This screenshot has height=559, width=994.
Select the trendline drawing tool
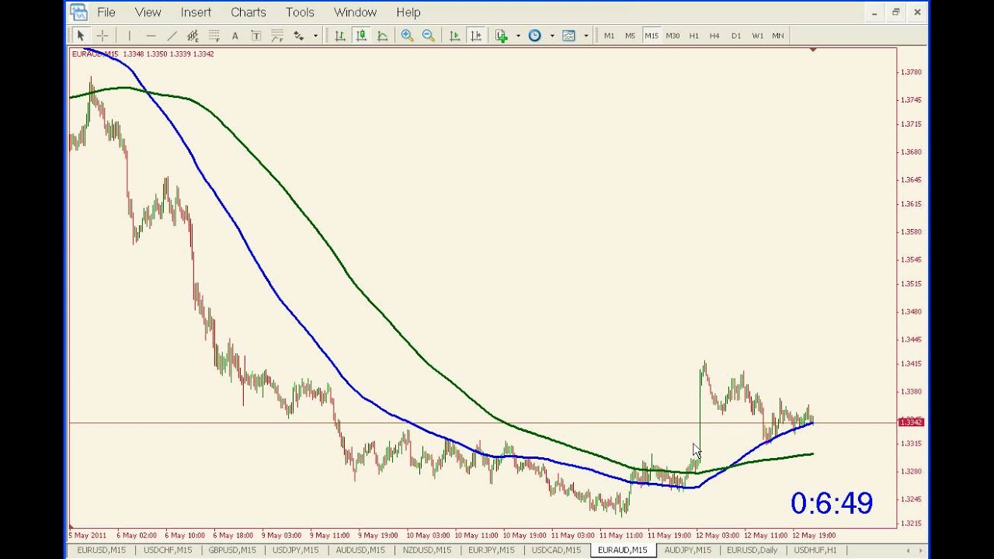[172, 36]
